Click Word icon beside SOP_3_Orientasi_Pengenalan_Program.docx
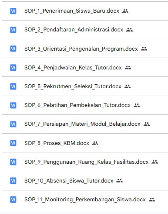Screen dimensions: 168x214 [x=13, y=48]
